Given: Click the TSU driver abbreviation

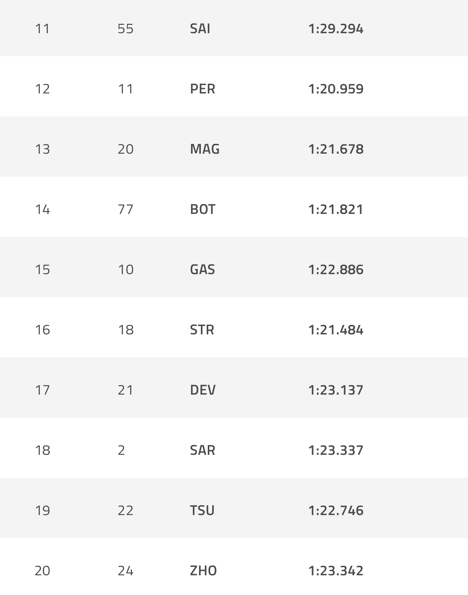Looking at the screenshot, I should (x=202, y=510).
